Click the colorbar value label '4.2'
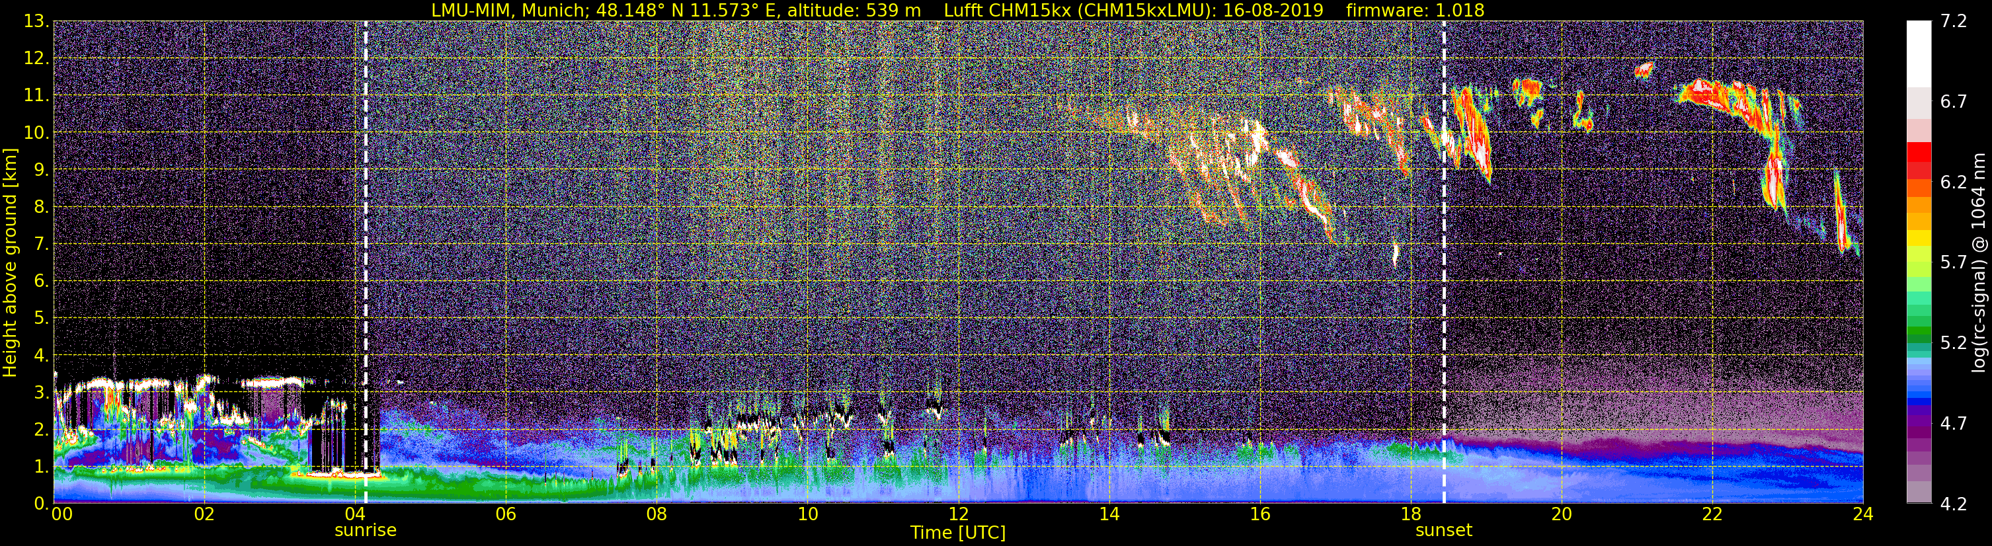Viewport: 1992px width, 546px height. pyautogui.click(x=1954, y=504)
